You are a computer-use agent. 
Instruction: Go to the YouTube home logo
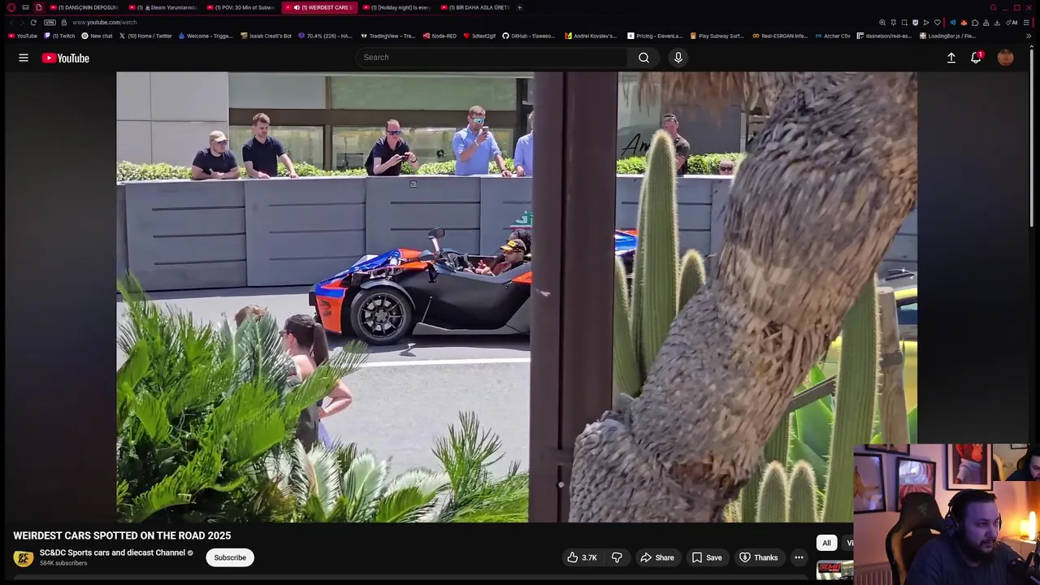click(66, 58)
